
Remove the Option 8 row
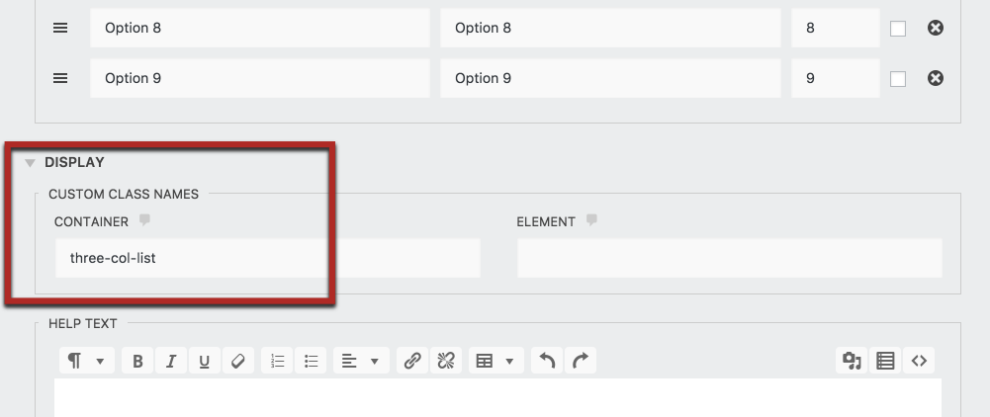pos(935,29)
